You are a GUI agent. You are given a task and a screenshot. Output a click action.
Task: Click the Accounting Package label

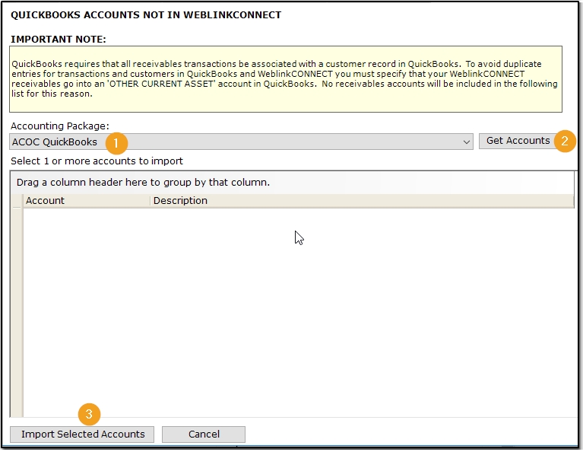pos(60,126)
